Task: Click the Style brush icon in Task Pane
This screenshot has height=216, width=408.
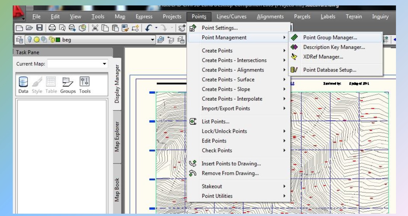Action: 37,85
